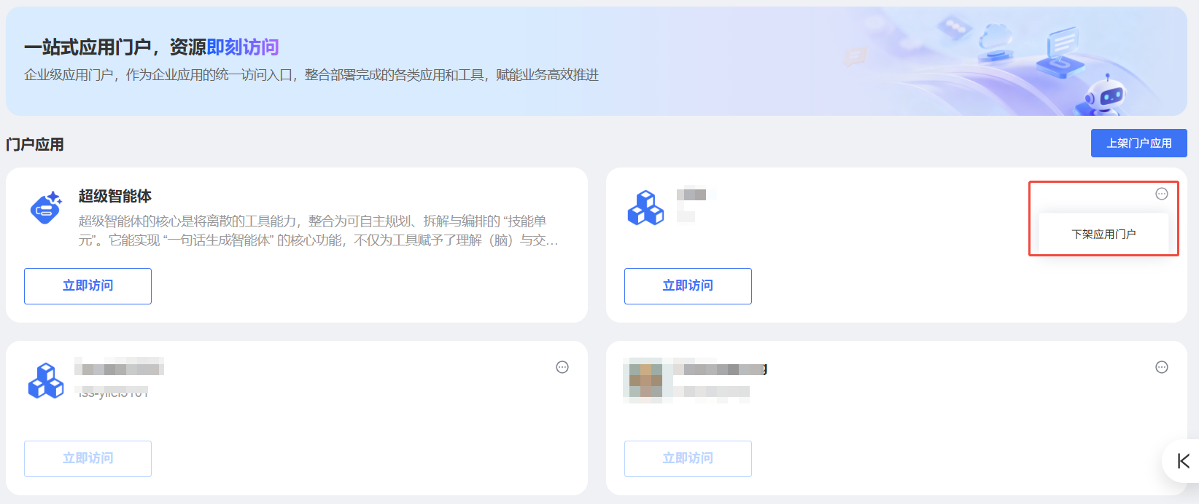
Task: Click 立即访问 beside the open 下架应用门户 menu
Action: [688, 286]
